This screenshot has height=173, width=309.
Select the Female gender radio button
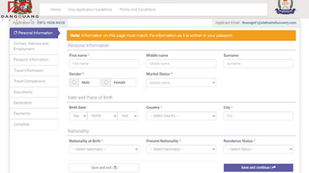click(x=106, y=82)
